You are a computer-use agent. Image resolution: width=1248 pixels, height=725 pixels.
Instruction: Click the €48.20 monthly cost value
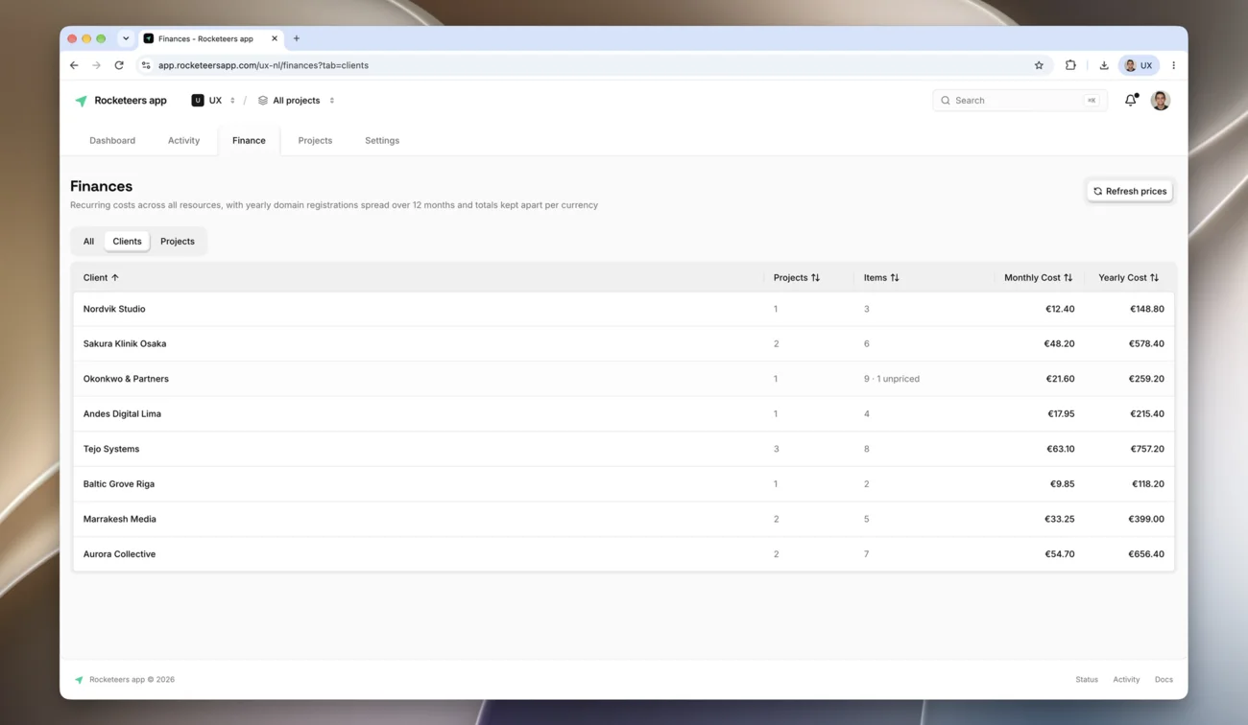(1059, 343)
